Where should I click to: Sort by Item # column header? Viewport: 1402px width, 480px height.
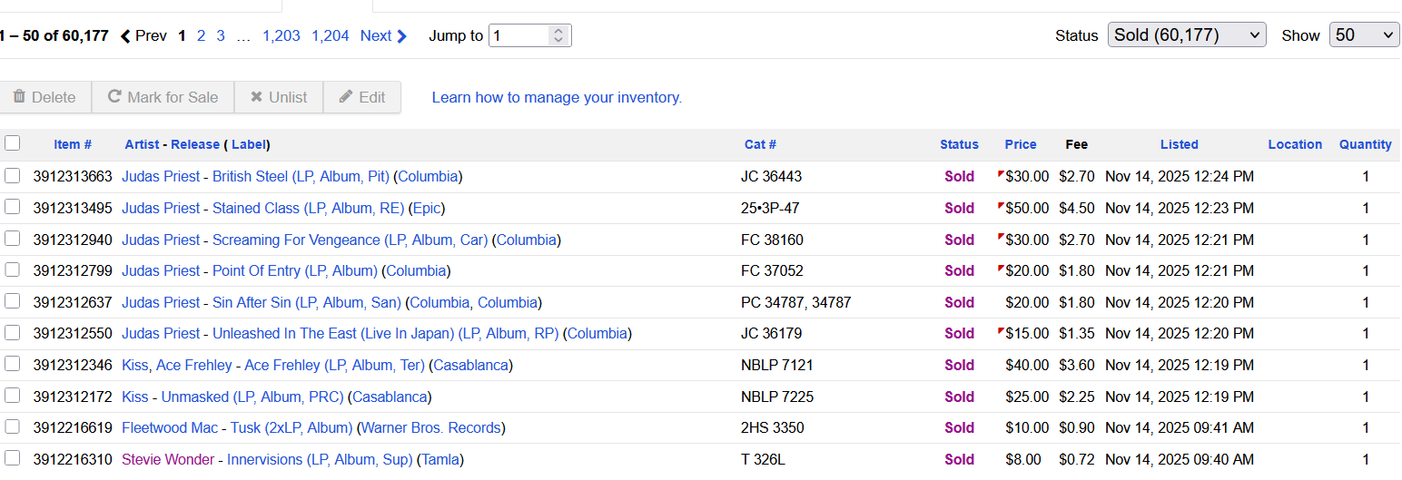(73, 144)
